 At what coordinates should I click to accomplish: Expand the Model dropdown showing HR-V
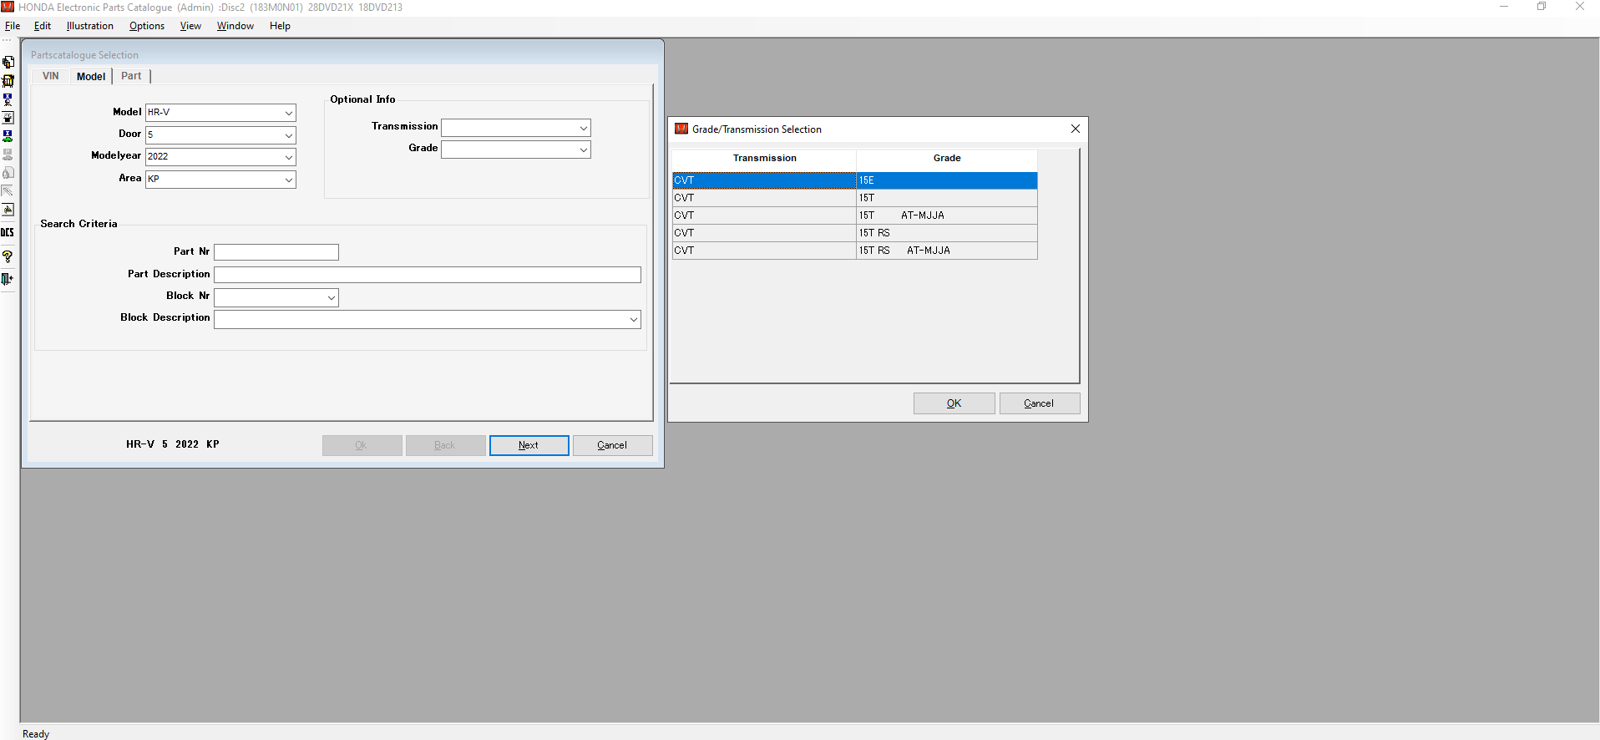[289, 113]
